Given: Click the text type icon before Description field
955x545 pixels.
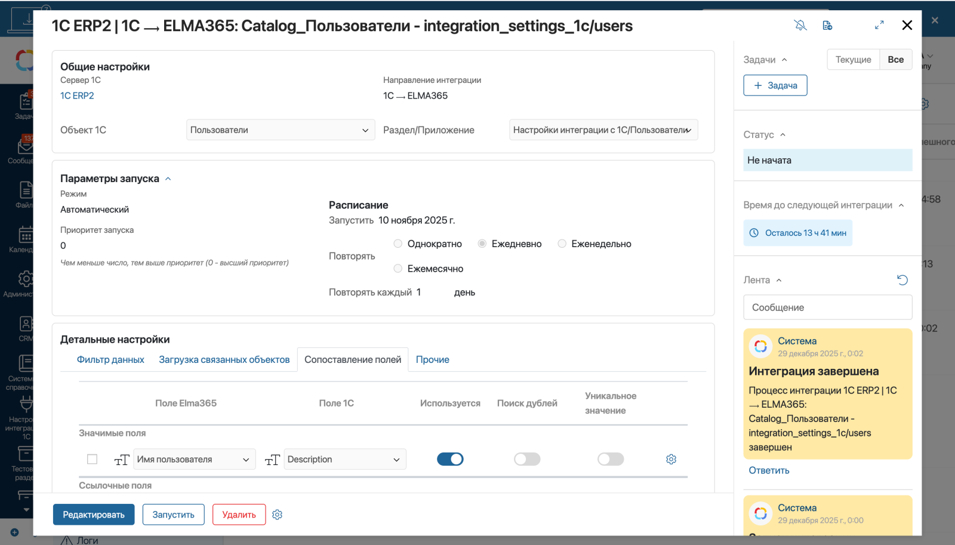Looking at the screenshot, I should tap(272, 460).
